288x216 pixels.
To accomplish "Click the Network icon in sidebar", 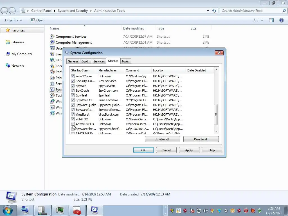I will 8,66.
